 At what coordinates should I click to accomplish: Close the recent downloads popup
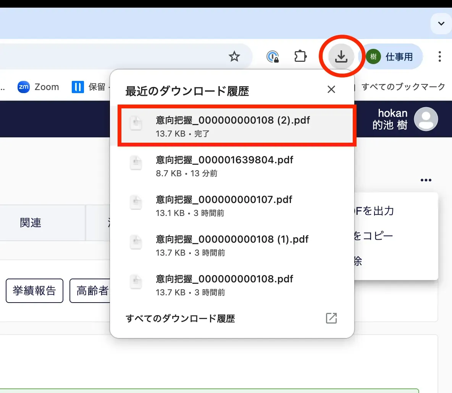click(331, 89)
